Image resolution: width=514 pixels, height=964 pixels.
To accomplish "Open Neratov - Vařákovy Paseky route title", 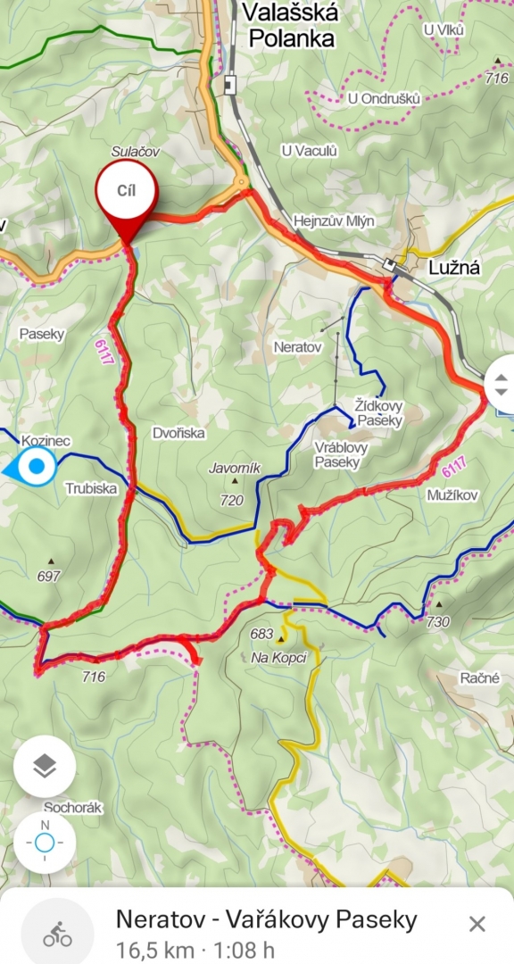I will click(x=266, y=919).
